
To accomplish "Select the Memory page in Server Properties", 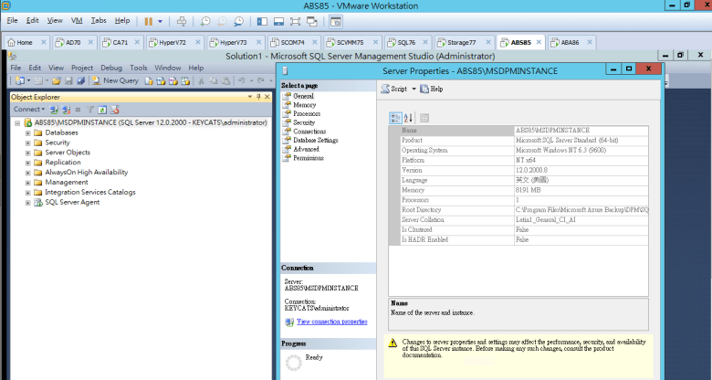I will [x=305, y=105].
